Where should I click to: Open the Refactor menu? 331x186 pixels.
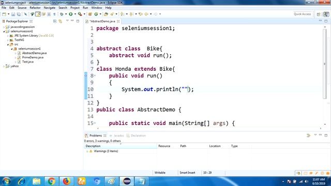(35, 8)
